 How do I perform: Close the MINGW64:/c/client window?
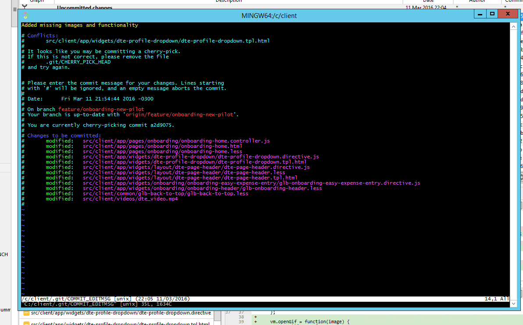(x=508, y=14)
